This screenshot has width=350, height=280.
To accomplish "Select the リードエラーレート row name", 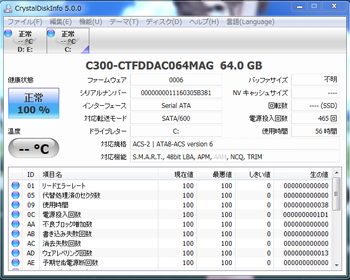I will [x=64, y=186].
